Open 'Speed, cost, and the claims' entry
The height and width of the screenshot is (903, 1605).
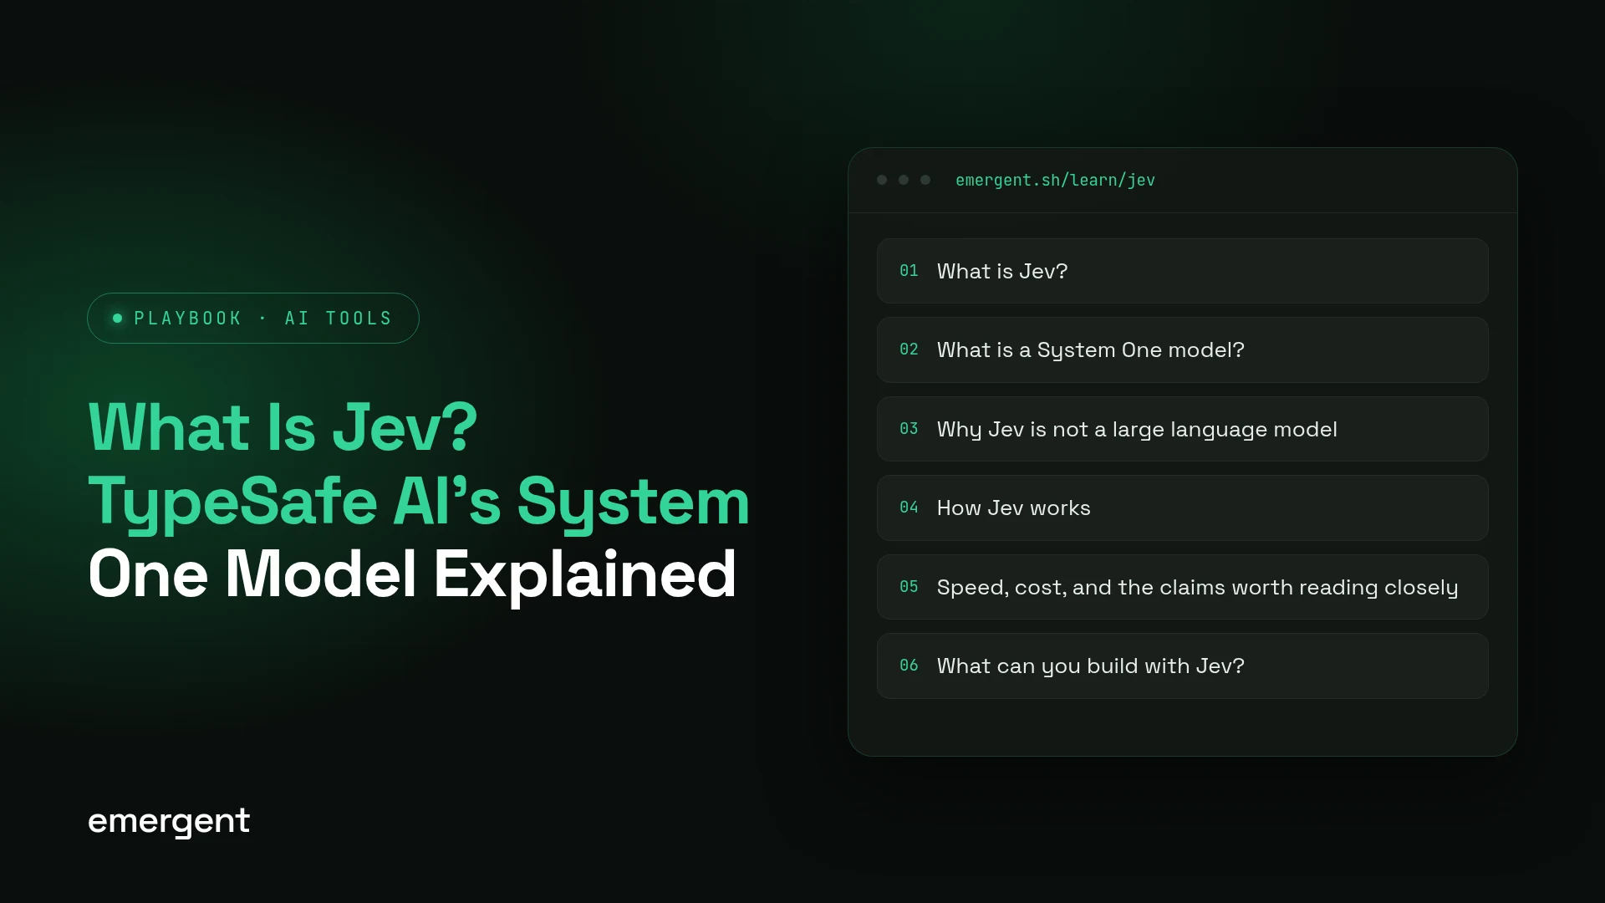point(1182,587)
